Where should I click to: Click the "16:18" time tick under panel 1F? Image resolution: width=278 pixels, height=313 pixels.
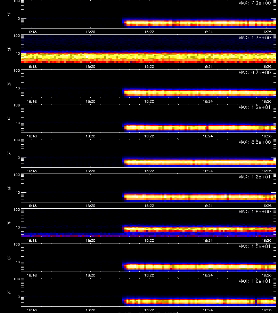click(x=32, y=32)
